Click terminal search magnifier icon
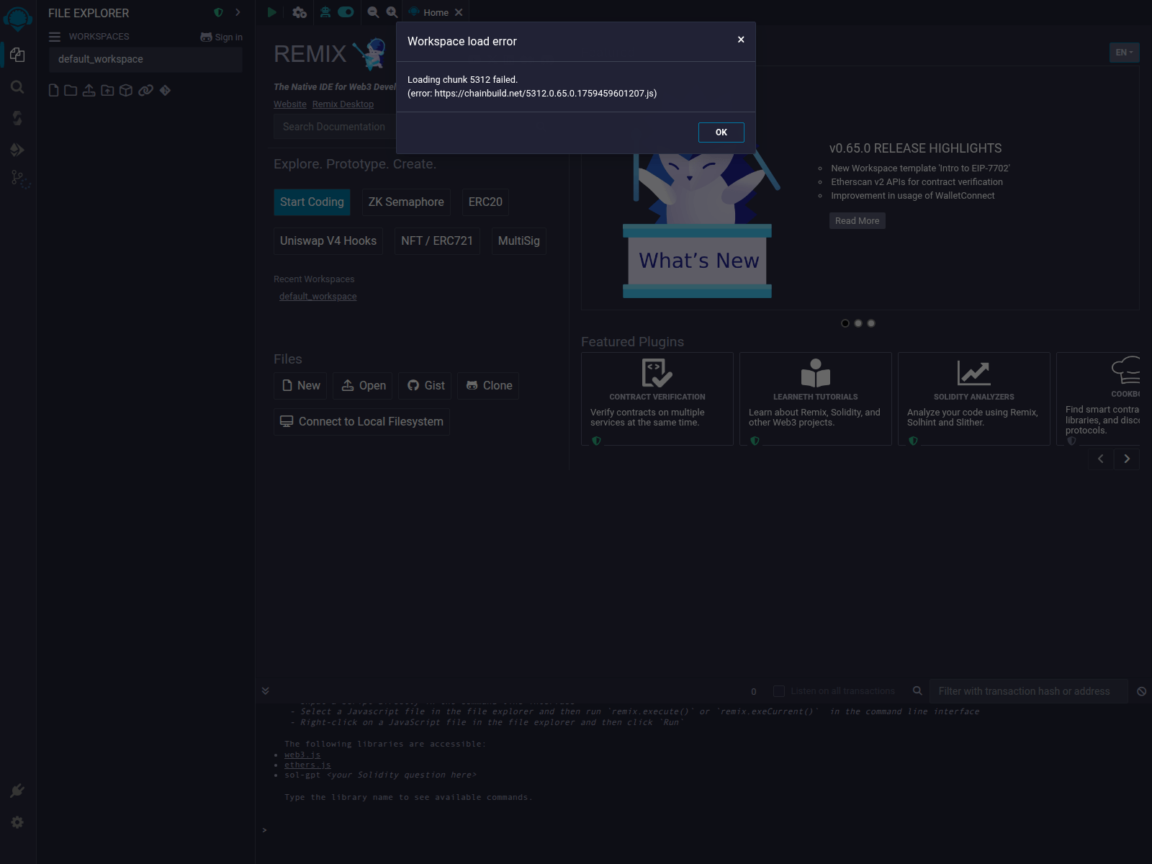 pyautogui.click(x=917, y=691)
